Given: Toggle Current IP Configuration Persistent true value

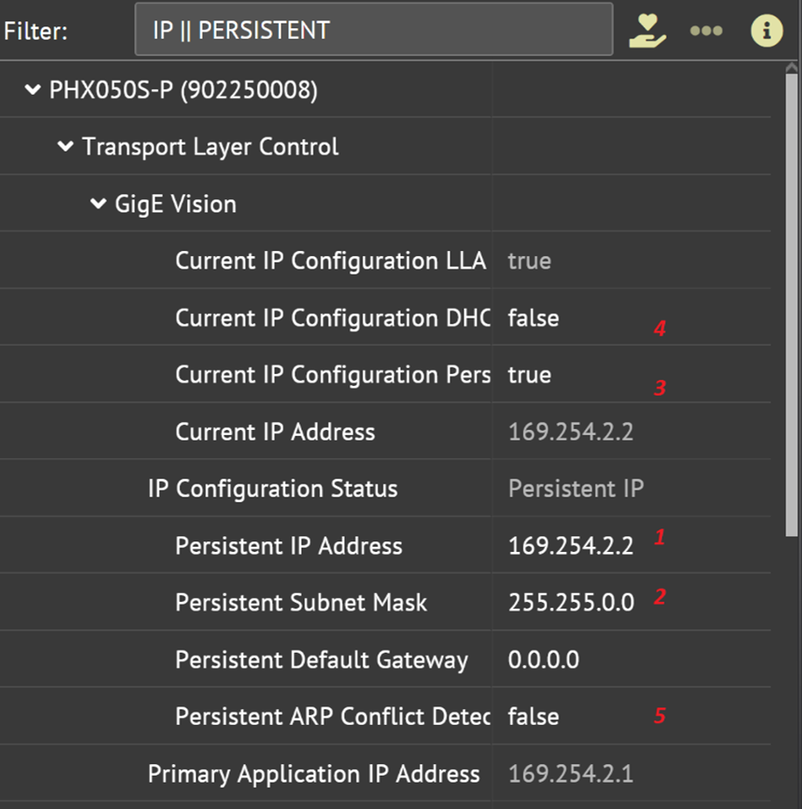Looking at the screenshot, I should (530, 375).
